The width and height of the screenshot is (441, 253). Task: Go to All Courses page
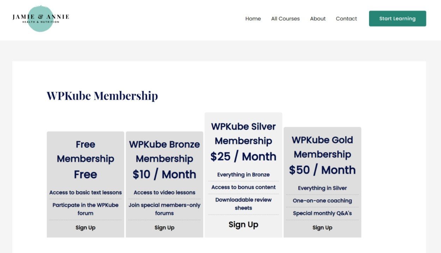point(285,19)
